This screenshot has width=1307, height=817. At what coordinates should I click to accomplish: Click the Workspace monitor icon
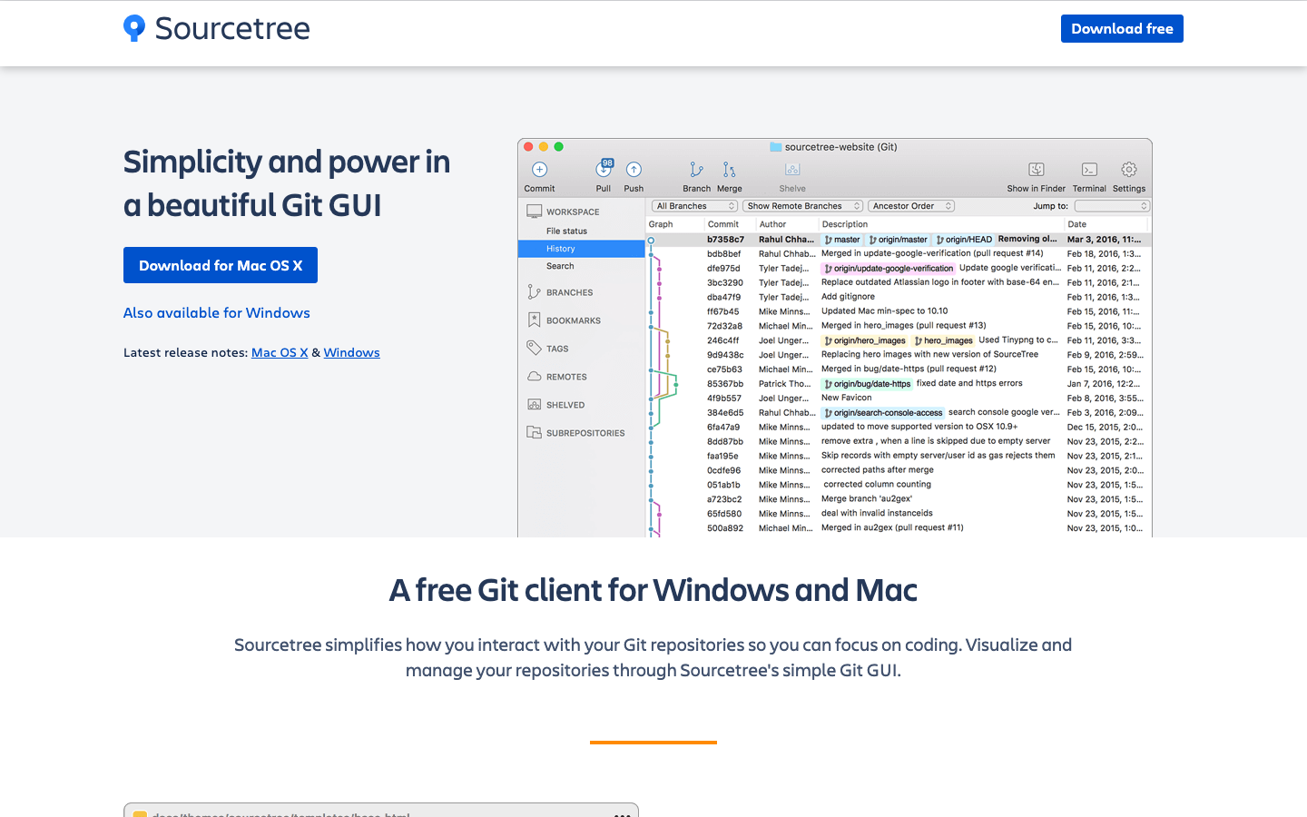534,212
